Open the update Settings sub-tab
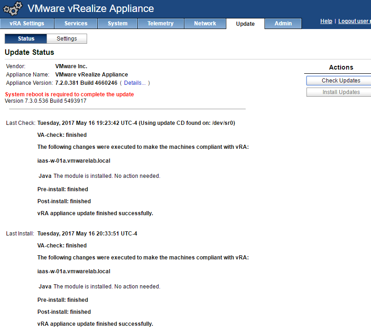Image resolution: width=371 pixels, height=335 pixels. pyautogui.click(x=67, y=39)
